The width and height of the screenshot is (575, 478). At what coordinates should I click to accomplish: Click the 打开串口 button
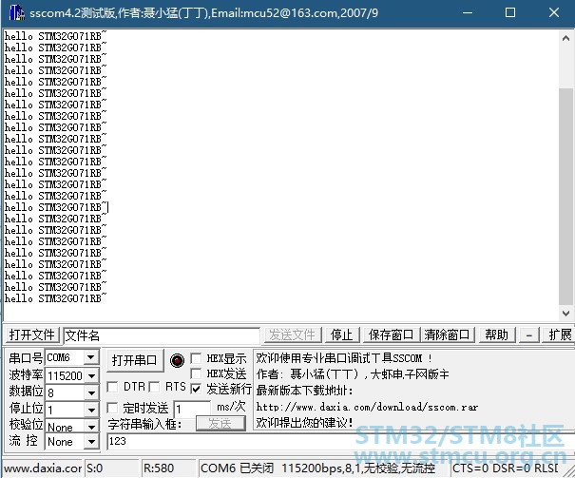(x=135, y=360)
